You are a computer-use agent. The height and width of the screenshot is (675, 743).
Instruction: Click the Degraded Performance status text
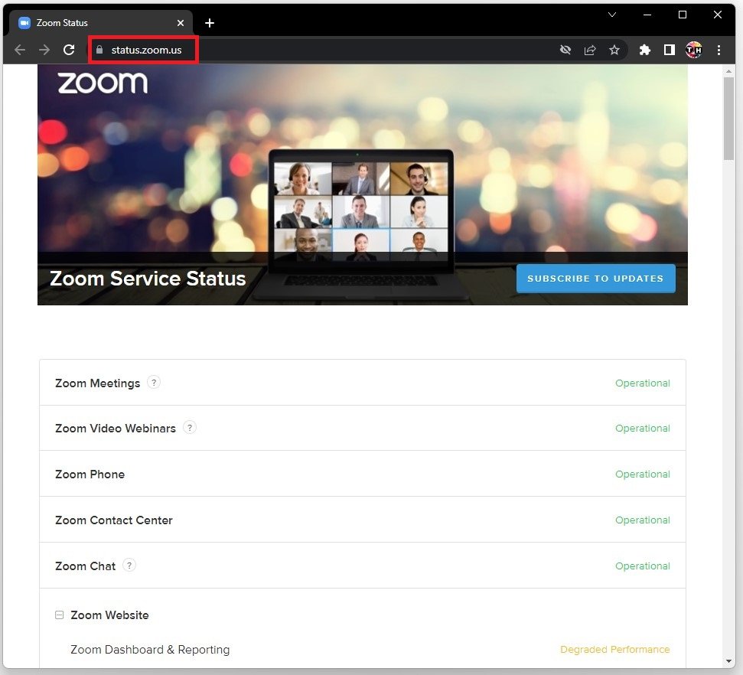(x=615, y=650)
